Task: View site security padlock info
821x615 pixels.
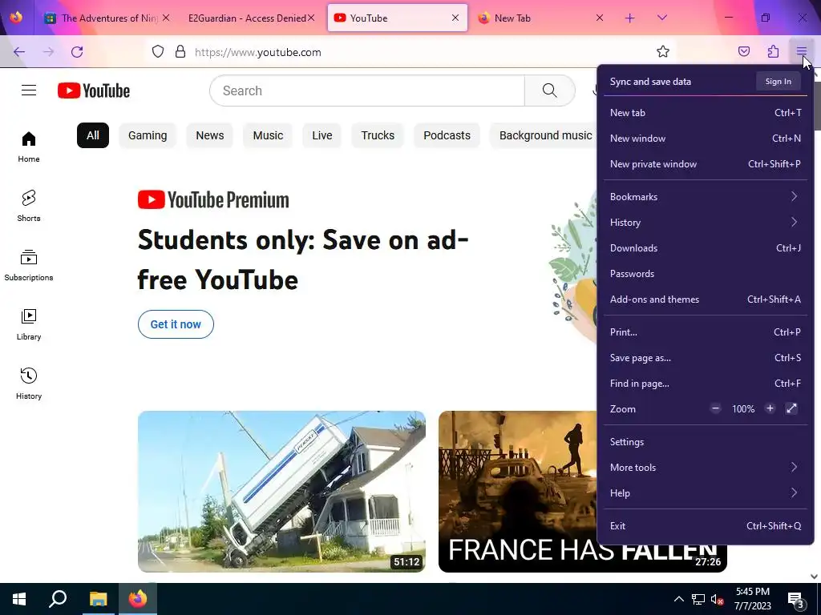Action: click(x=180, y=52)
